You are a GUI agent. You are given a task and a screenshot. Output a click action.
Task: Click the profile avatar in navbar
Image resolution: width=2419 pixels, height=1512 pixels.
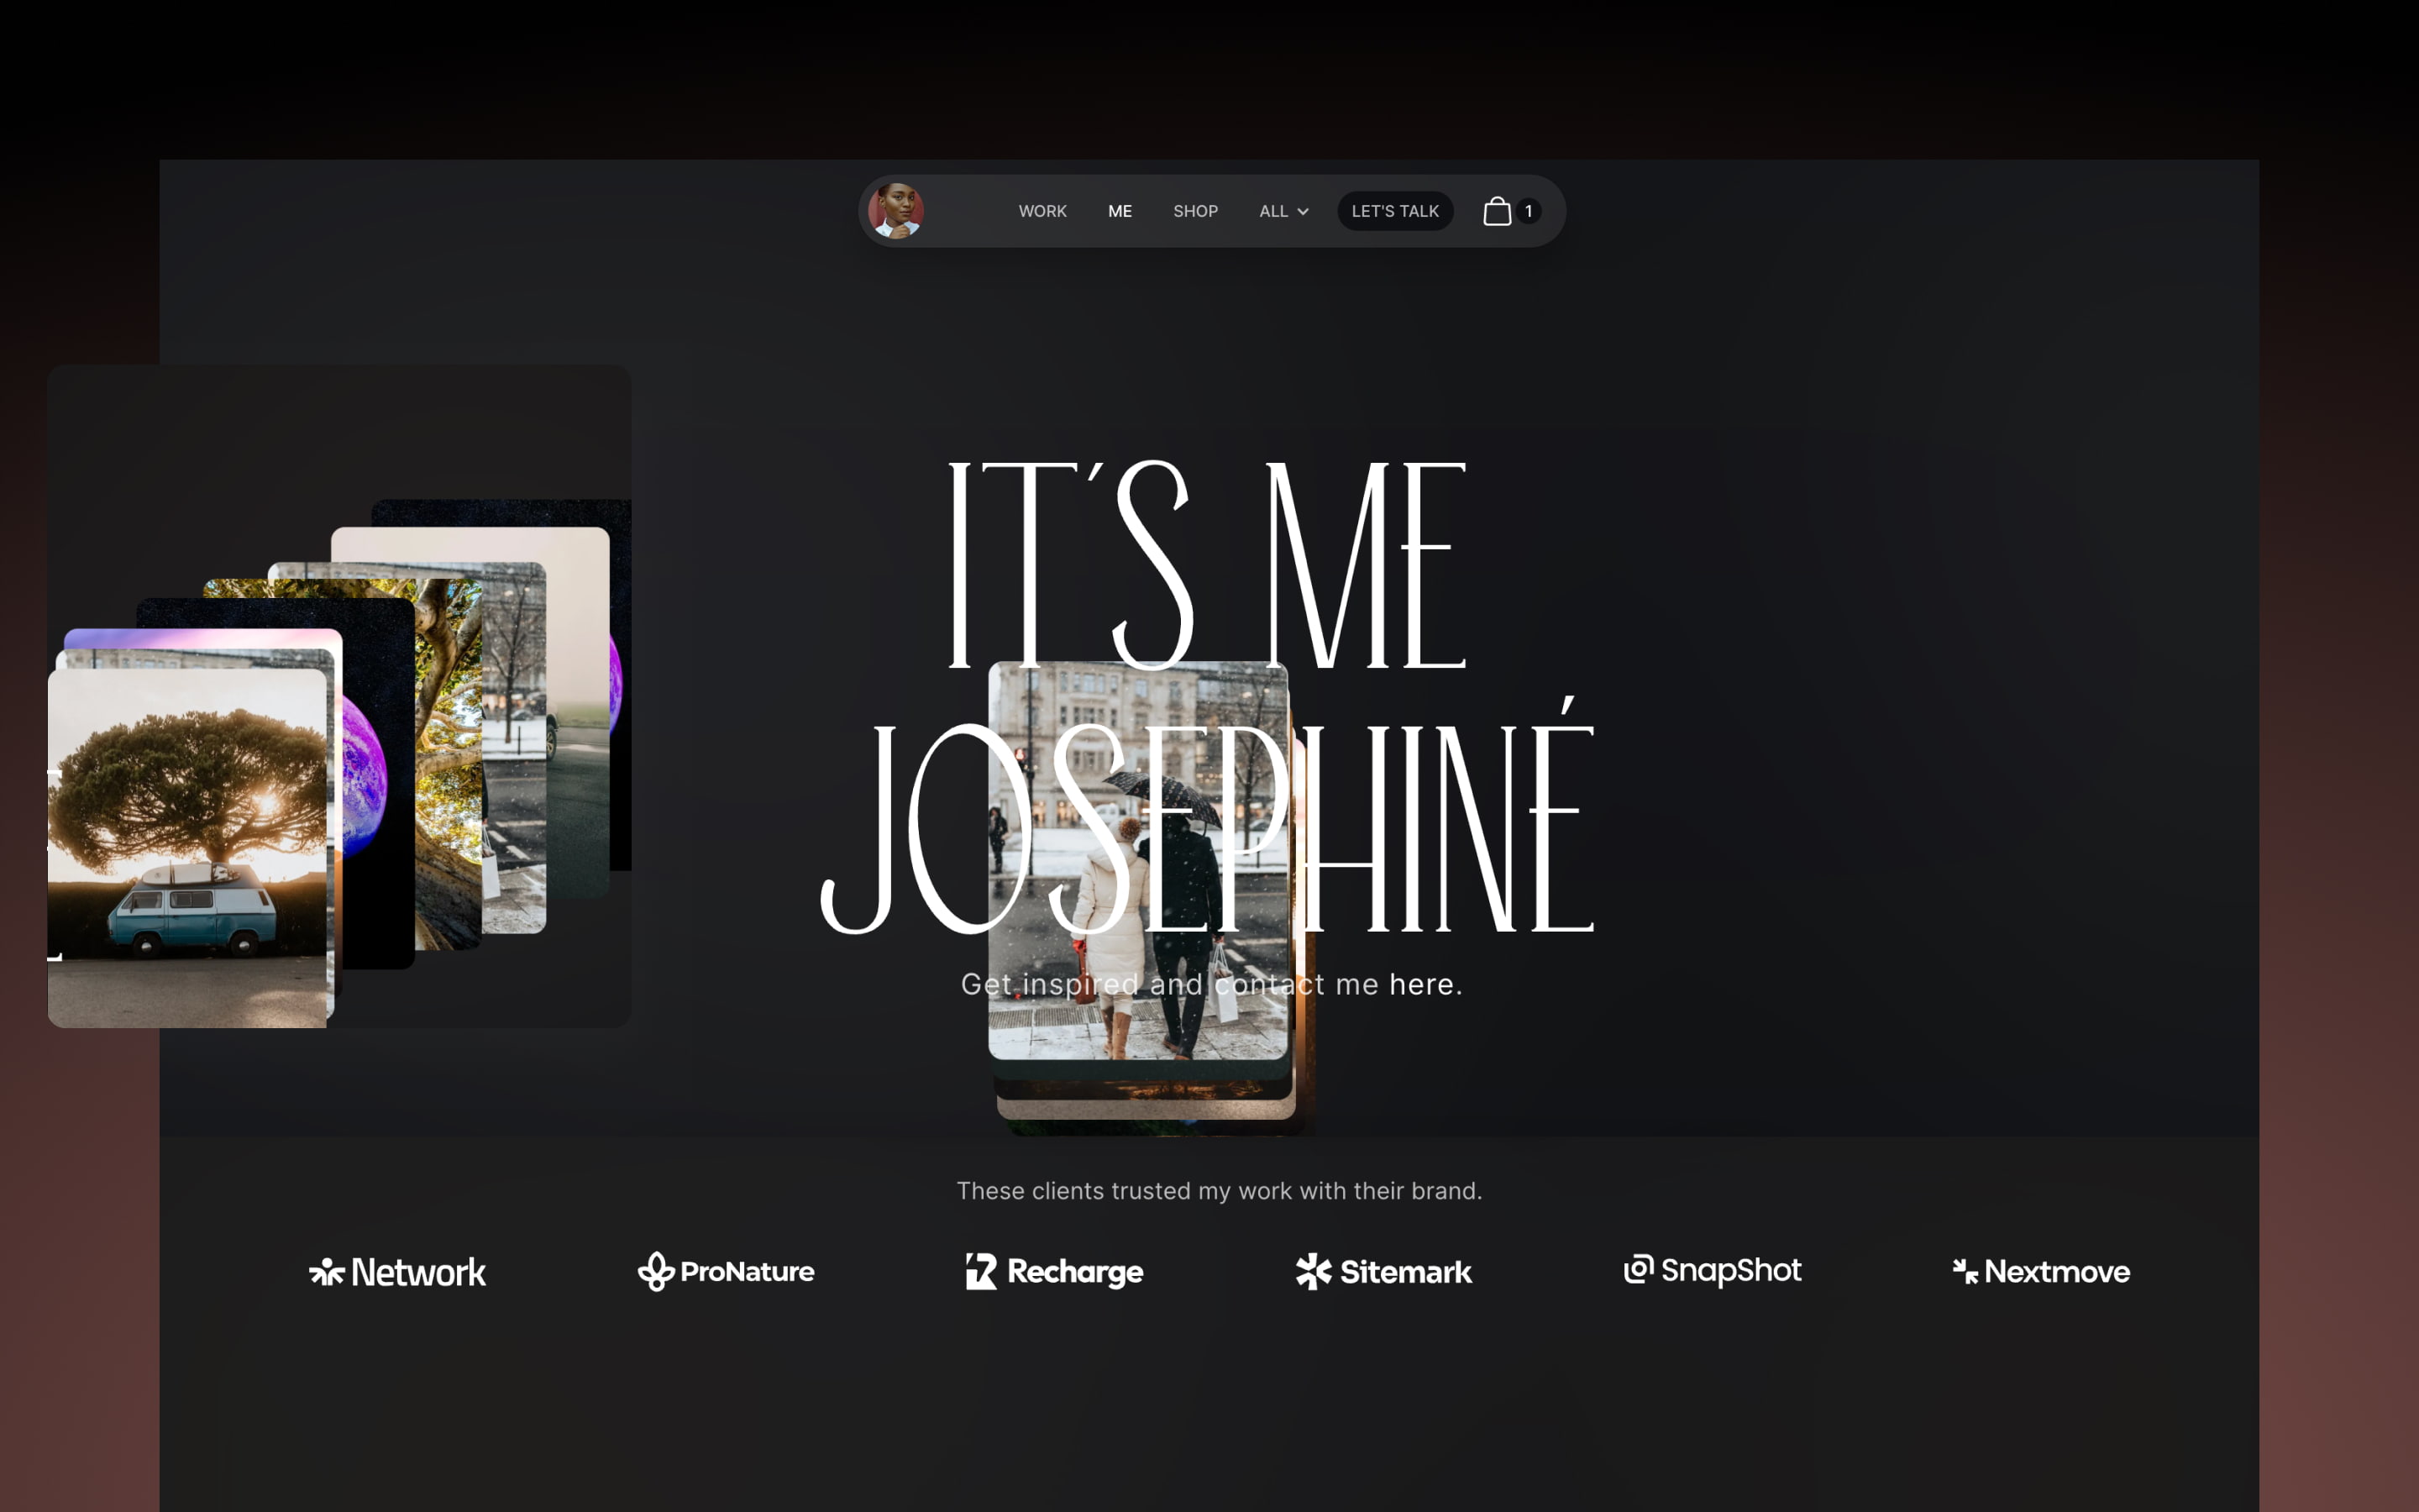[895, 211]
